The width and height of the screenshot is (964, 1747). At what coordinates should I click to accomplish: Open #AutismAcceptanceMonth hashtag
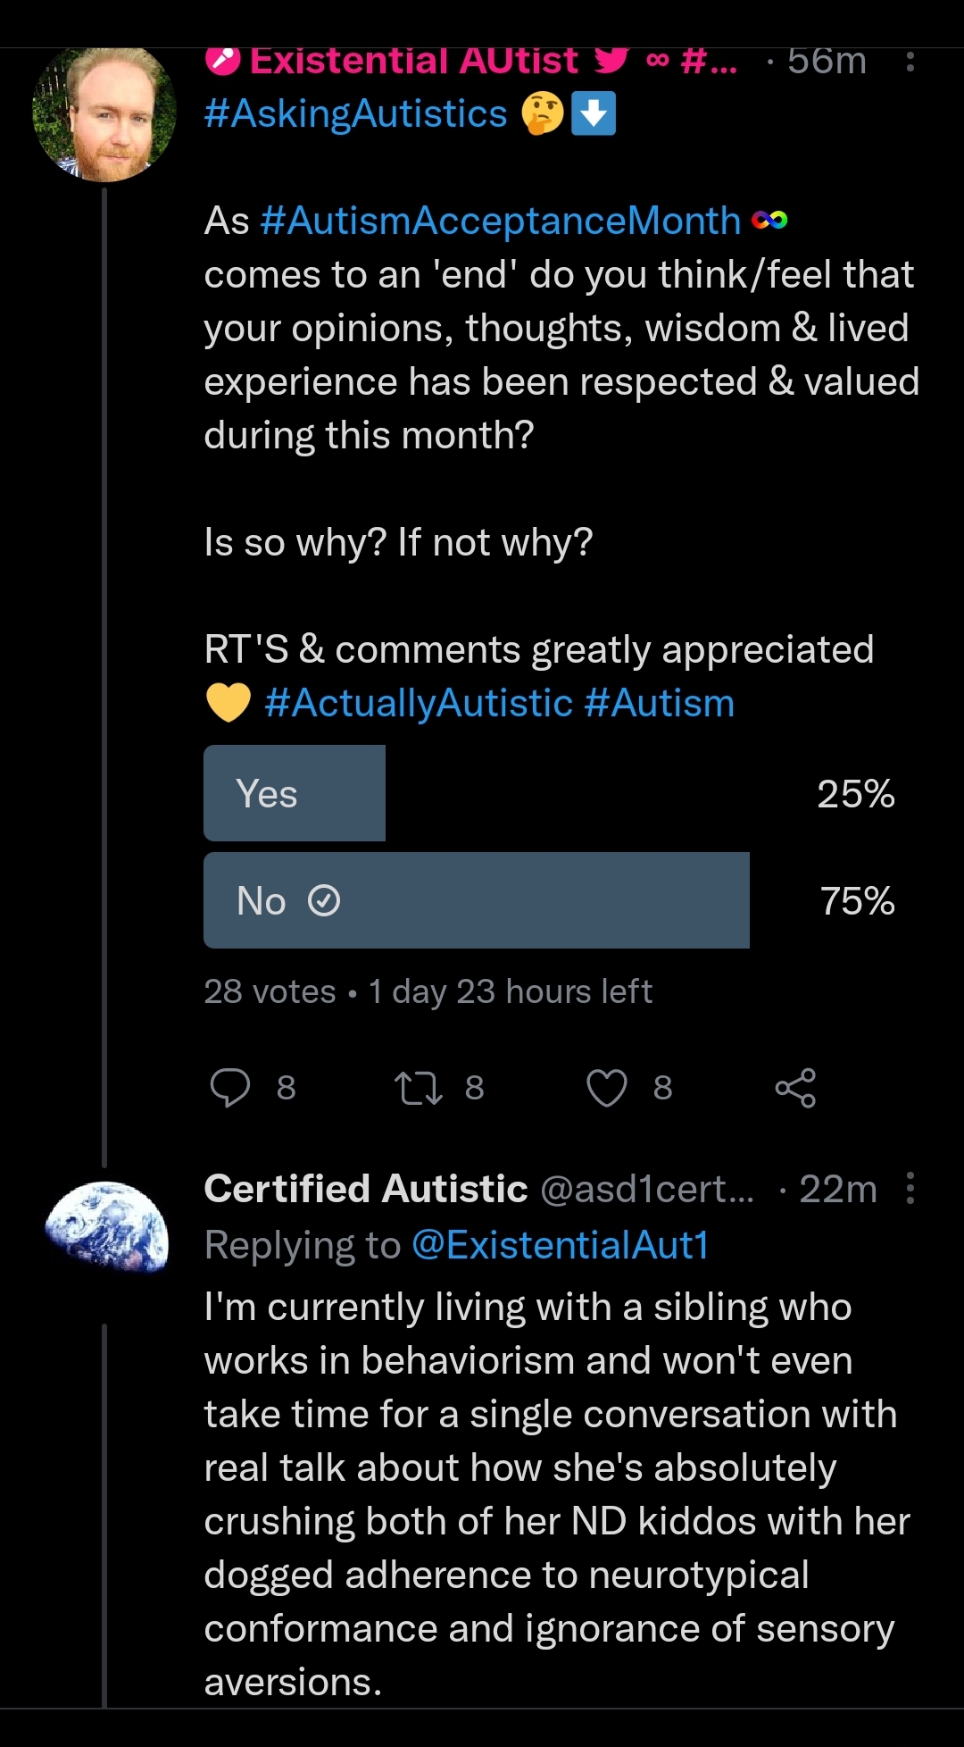(x=500, y=221)
